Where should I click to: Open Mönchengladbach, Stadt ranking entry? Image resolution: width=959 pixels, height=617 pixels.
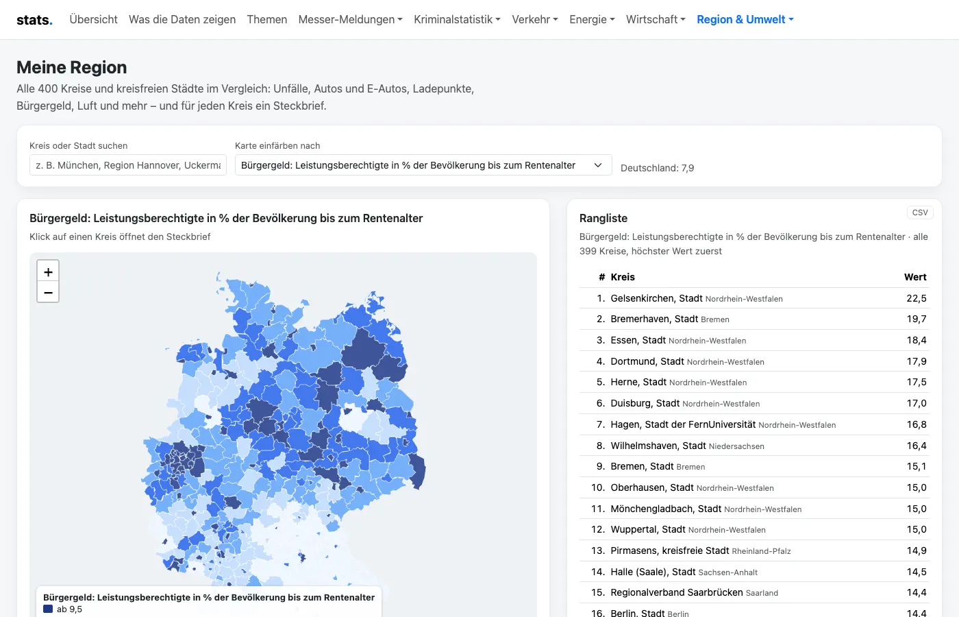coord(753,509)
